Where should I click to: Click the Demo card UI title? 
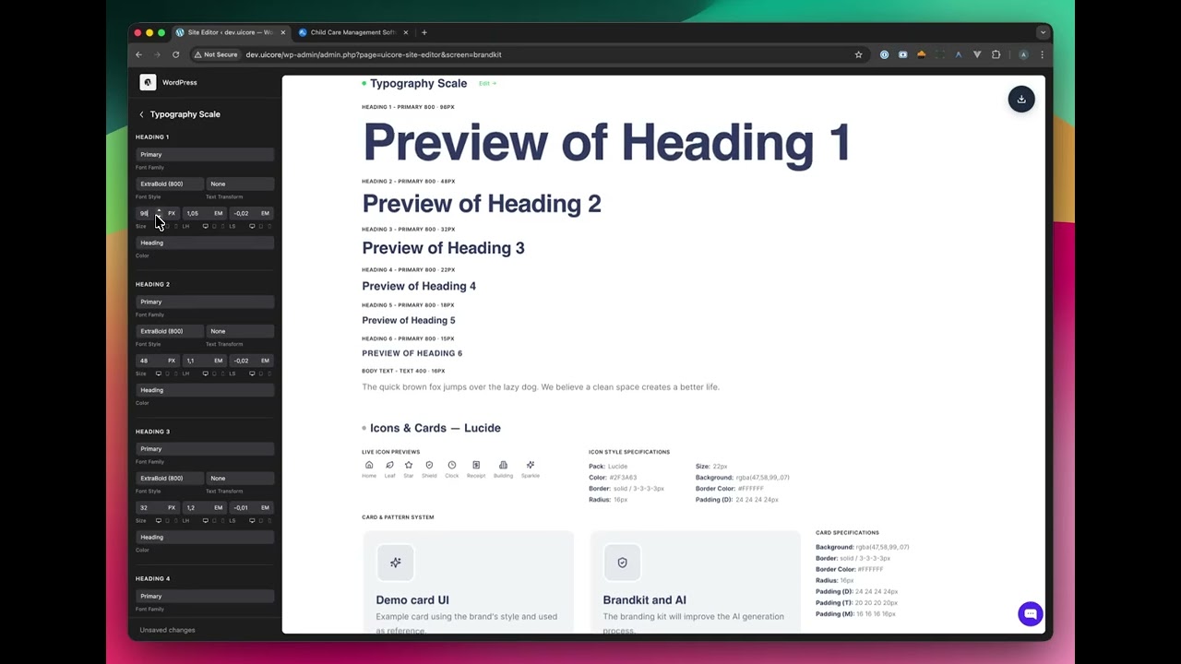click(412, 600)
